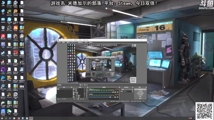214x120 pixels.
Task: Select the 网易云音乐 red desktop icon
Action: 3,37
